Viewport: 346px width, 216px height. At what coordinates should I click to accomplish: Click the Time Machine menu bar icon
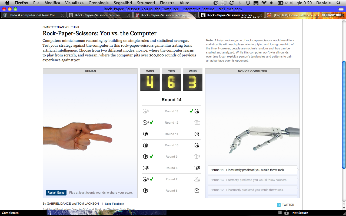[x=248, y=3]
